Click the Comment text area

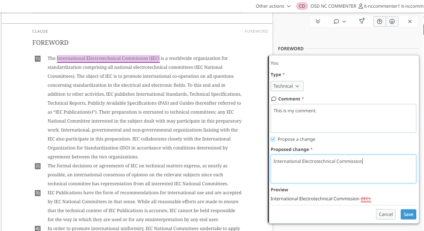coord(343,118)
